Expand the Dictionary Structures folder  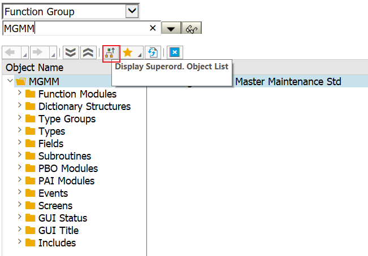(20, 105)
